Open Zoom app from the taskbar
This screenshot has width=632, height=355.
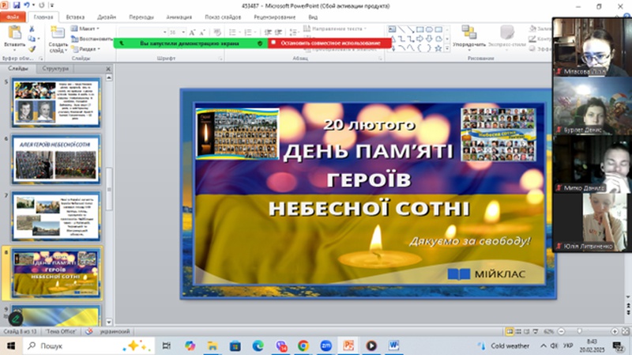325,346
